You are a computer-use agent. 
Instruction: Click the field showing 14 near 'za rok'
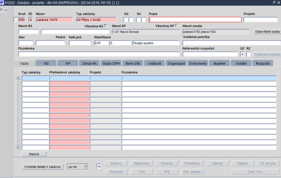tap(99, 166)
